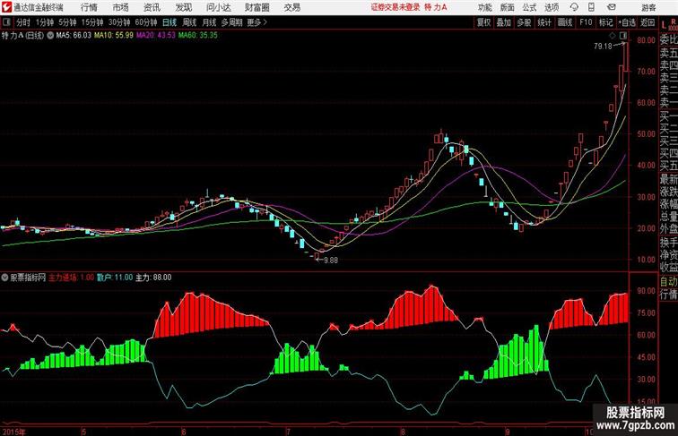
Task: Click the diamond icon above the price axis
Action: pos(613,36)
